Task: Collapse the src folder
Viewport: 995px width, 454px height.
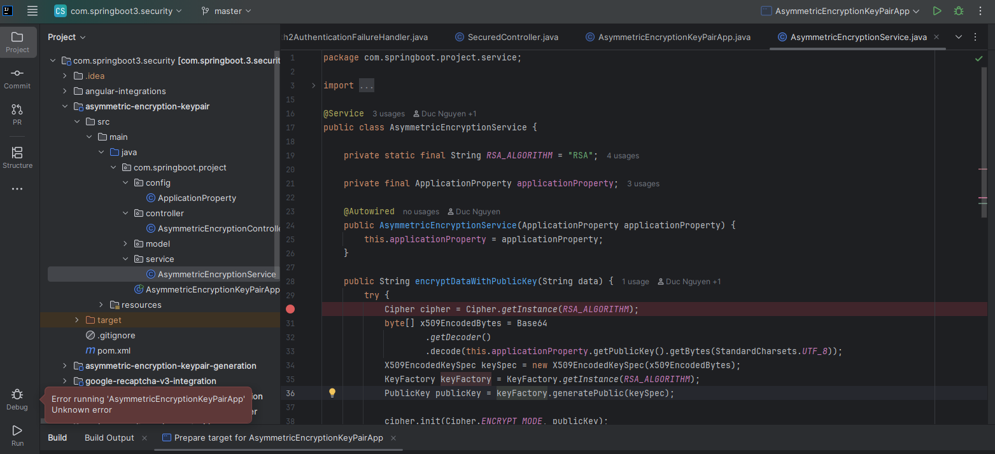Action: click(x=77, y=121)
